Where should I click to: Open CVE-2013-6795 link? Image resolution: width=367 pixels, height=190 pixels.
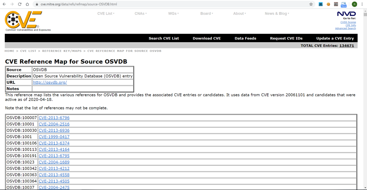click(54, 156)
